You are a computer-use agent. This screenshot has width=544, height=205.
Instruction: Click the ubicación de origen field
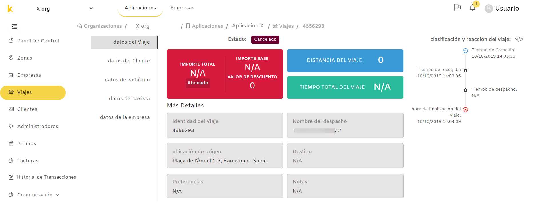click(225, 156)
